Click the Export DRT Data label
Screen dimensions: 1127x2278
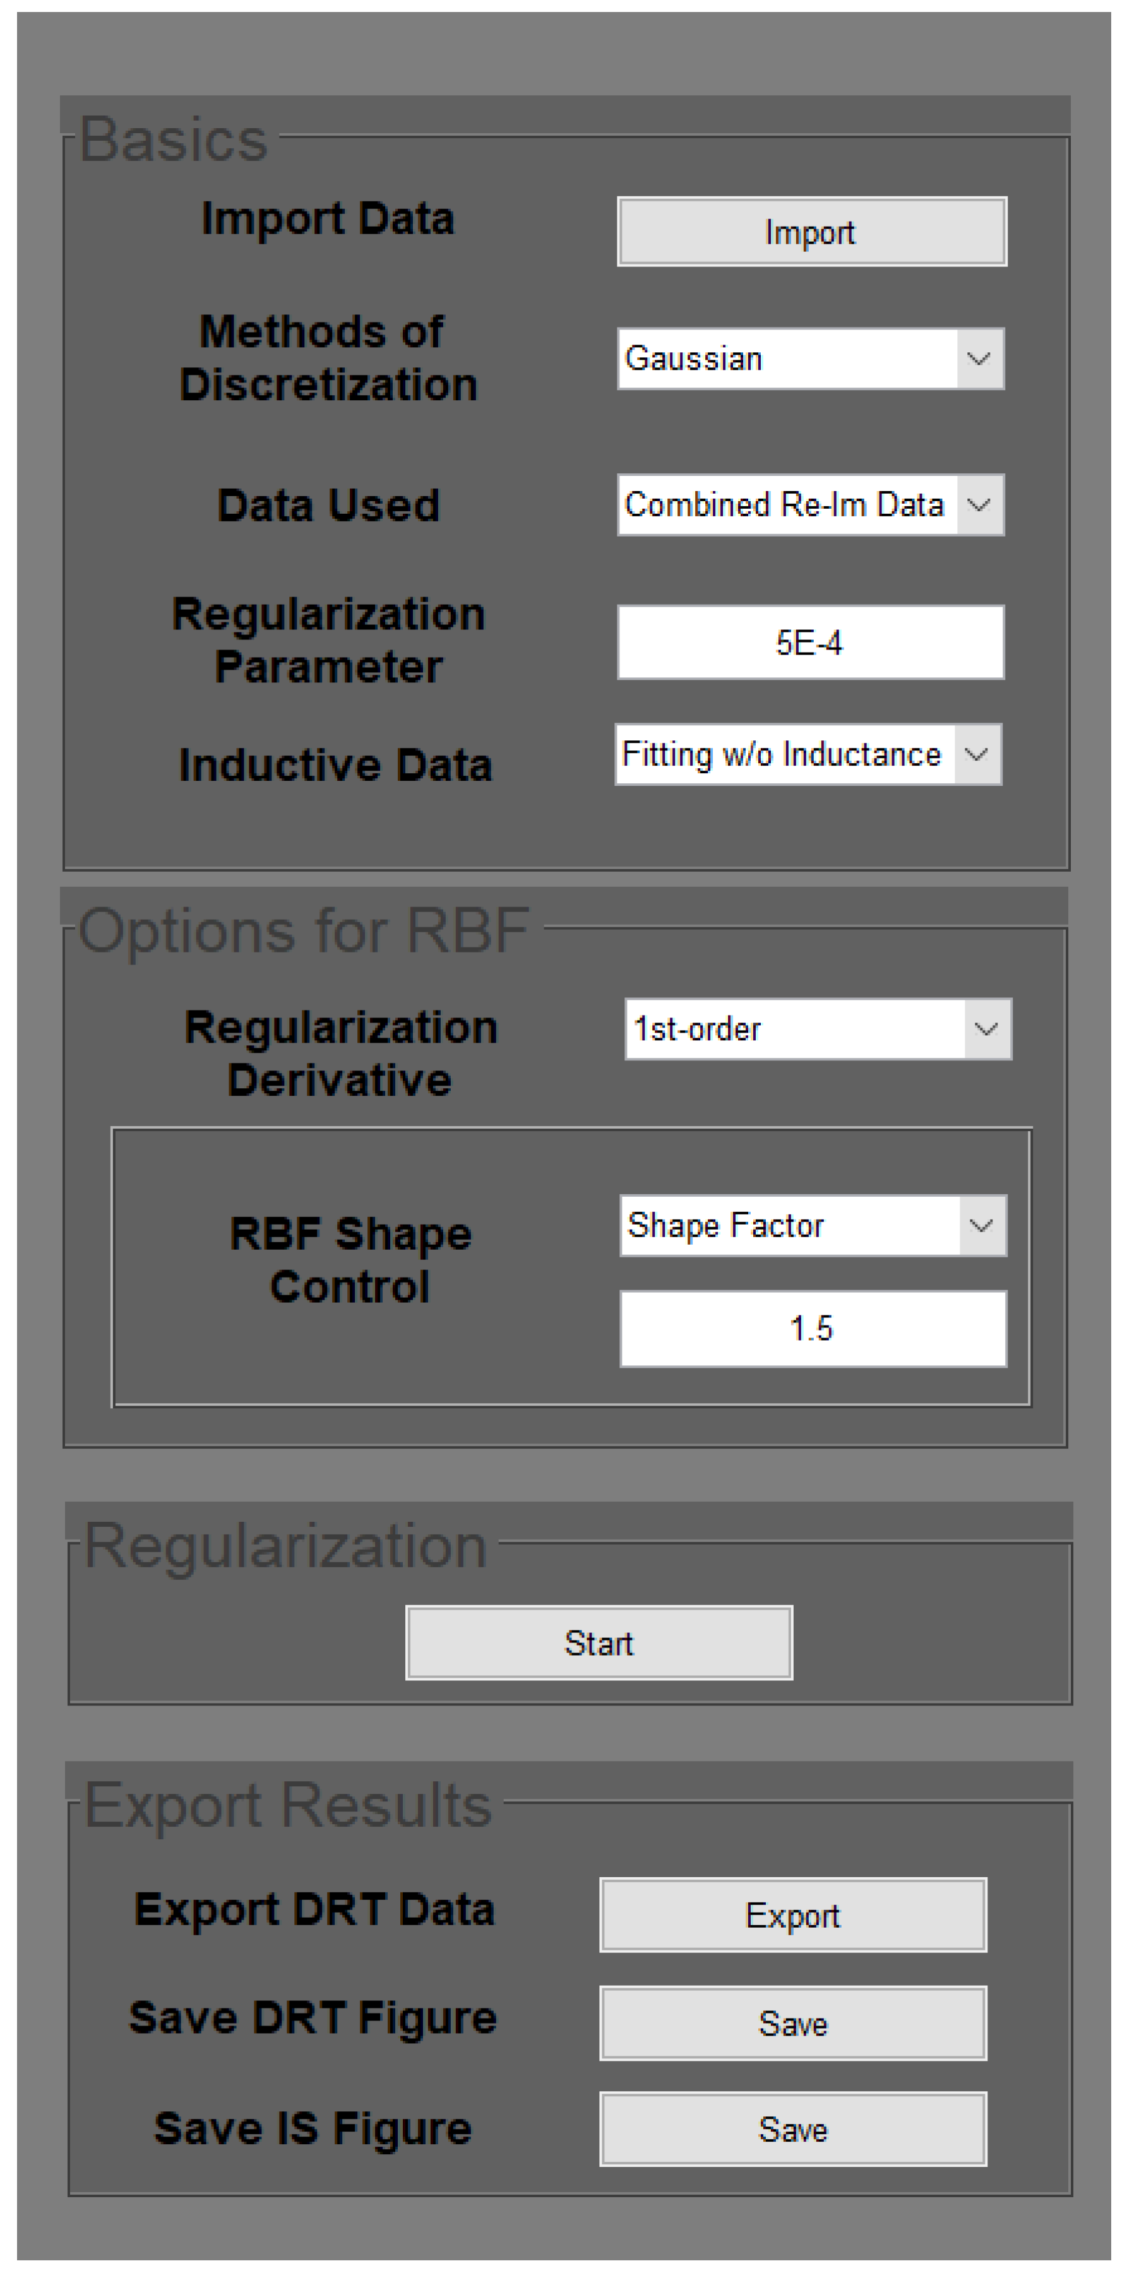click(x=314, y=1909)
